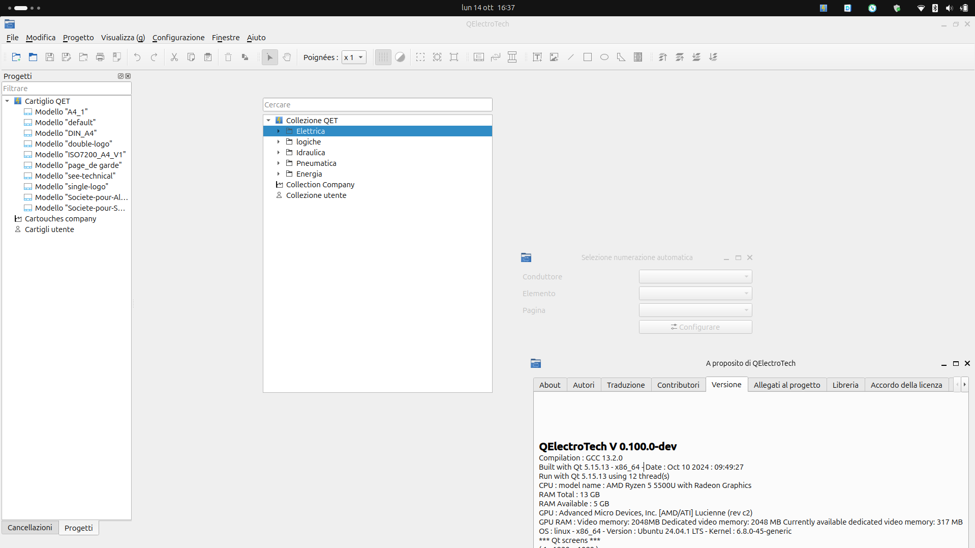The image size is (975, 548).
Task: Select the polygon drawing tool
Action: pyautogui.click(x=621, y=57)
